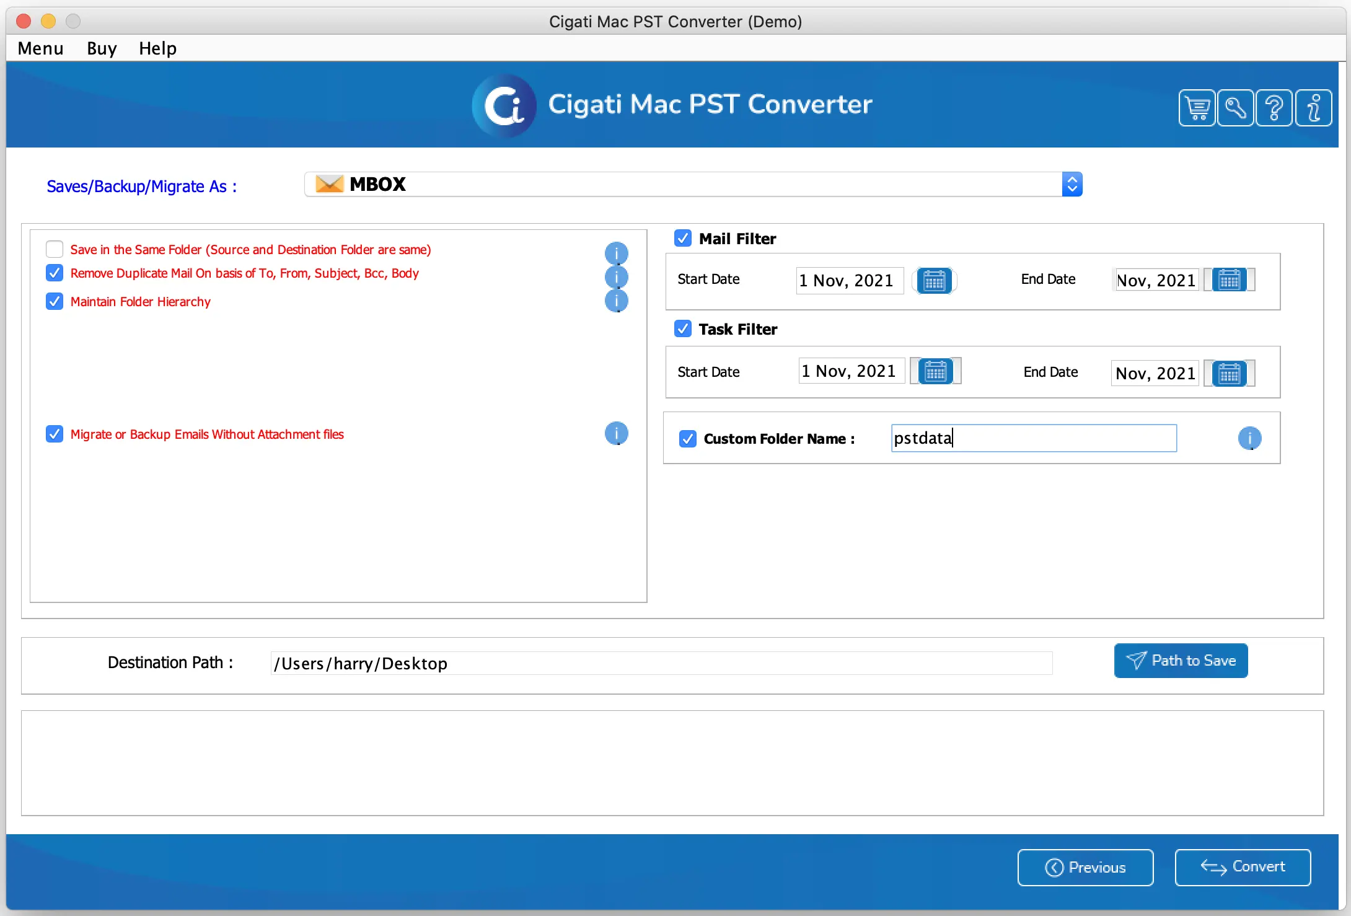Open the Menu menu
Image resolution: width=1351 pixels, height=916 pixels.
click(x=40, y=48)
